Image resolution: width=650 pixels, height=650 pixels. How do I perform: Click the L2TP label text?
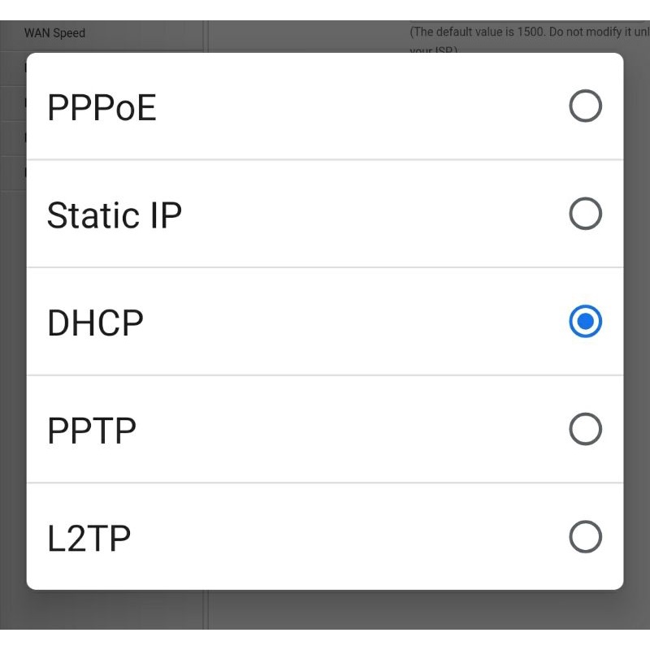tap(89, 539)
